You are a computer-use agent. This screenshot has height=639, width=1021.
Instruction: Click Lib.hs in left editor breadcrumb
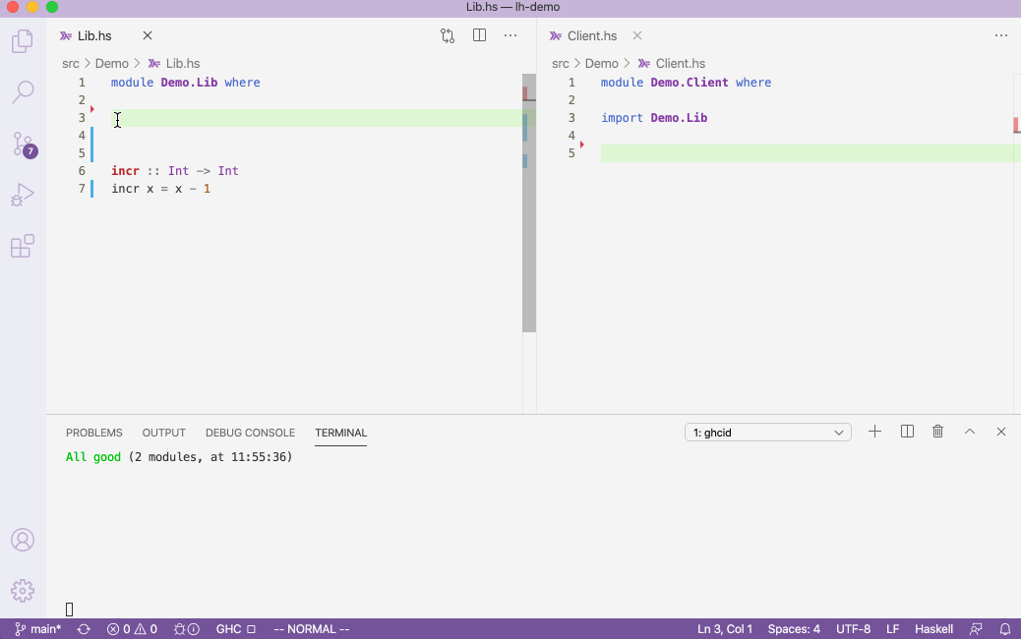[x=182, y=64]
